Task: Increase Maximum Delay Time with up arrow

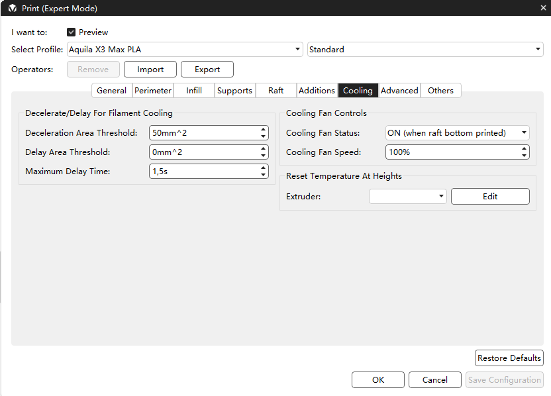Action: (x=264, y=168)
